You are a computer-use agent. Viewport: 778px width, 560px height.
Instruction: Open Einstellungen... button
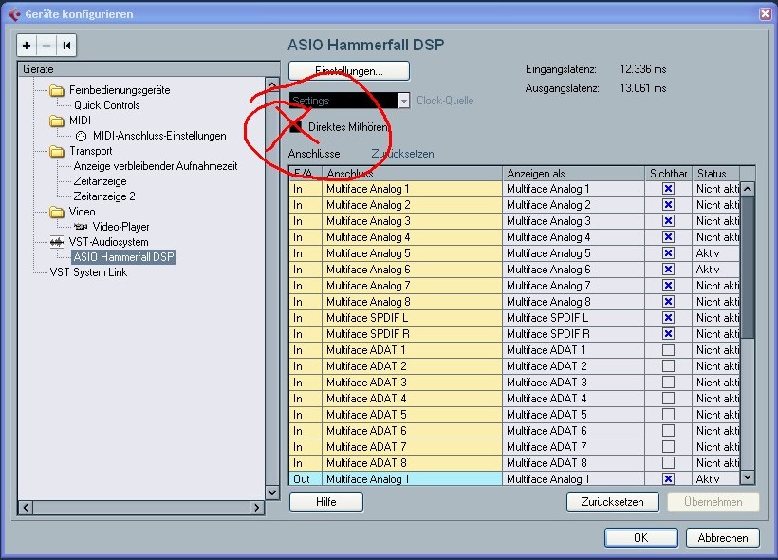point(349,71)
